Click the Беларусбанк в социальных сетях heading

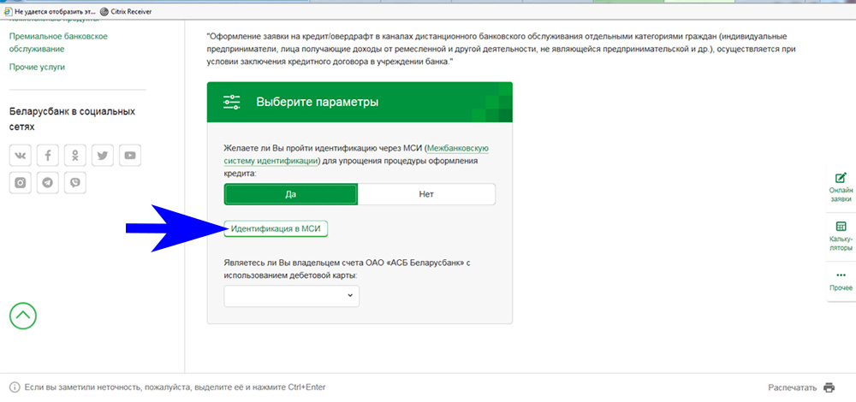72,119
